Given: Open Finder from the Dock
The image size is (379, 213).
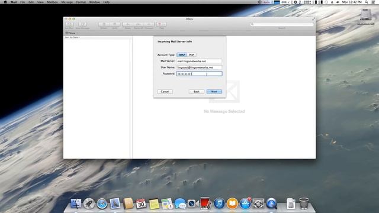Looking at the screenshot, I should (x=76, y=204).
